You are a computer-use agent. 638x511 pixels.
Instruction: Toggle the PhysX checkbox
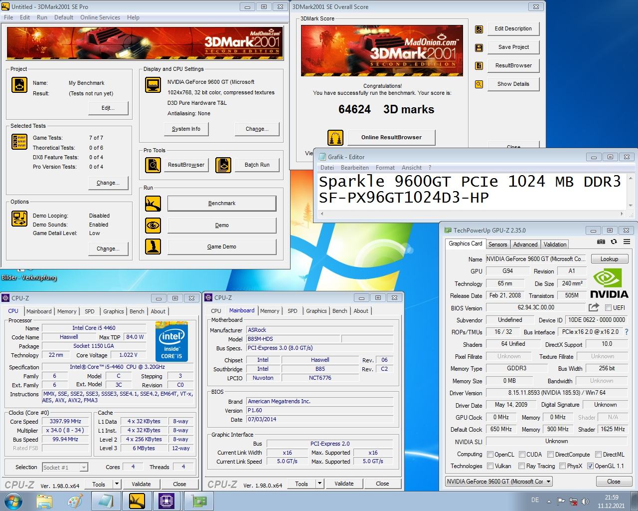pos(562,466)
